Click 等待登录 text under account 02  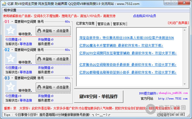(x=25, y=62)
